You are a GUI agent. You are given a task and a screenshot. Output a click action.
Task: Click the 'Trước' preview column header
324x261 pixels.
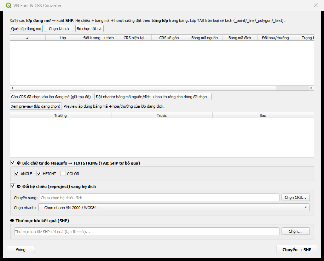(x=162, y=115)
